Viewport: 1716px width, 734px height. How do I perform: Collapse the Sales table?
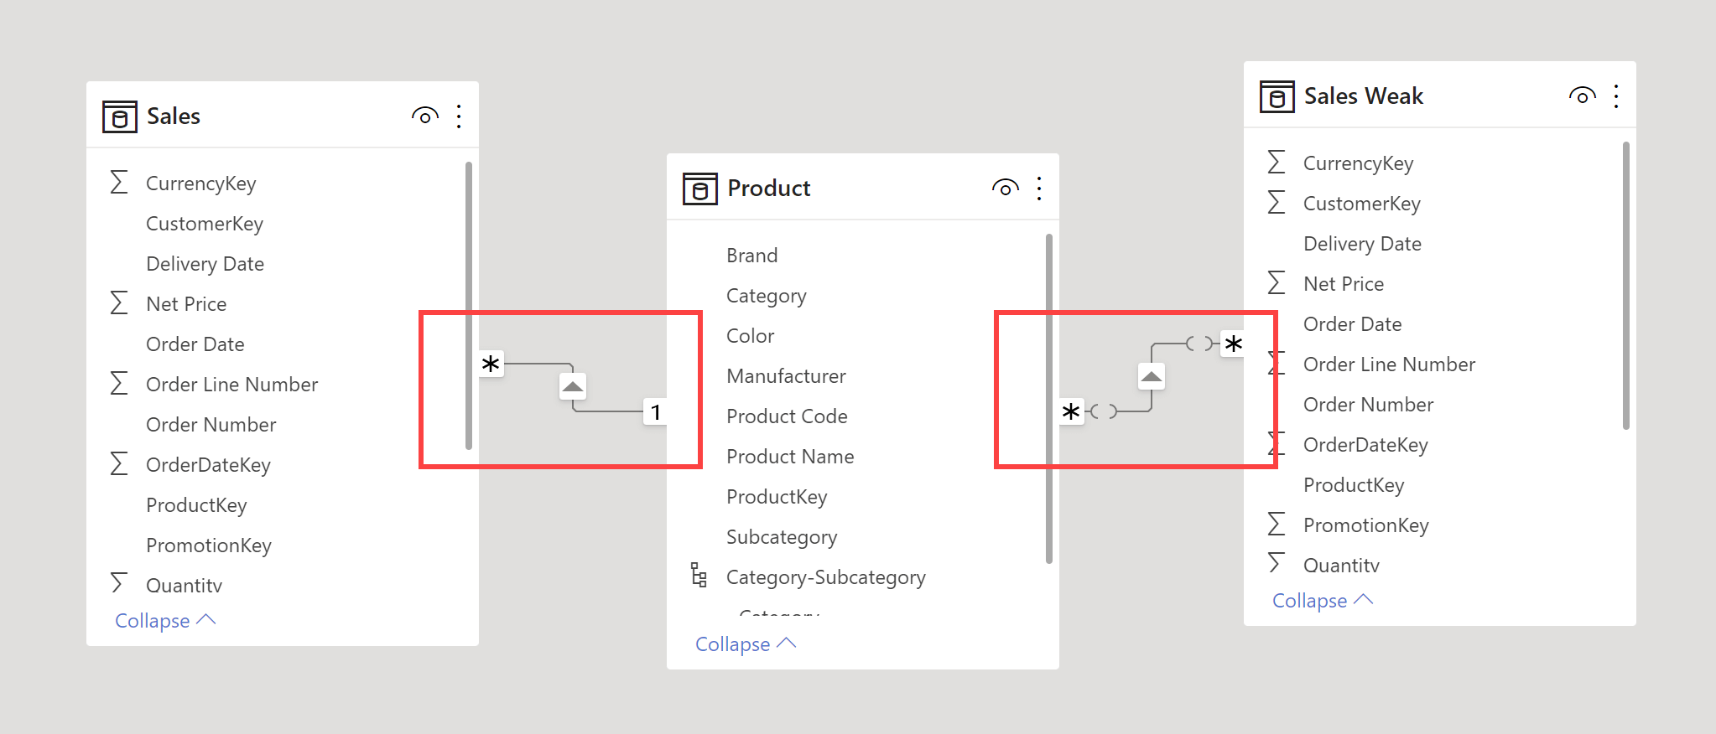165,621
